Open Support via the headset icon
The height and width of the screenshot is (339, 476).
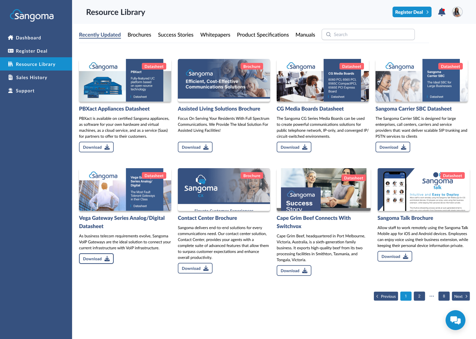(x=11, y=90)
